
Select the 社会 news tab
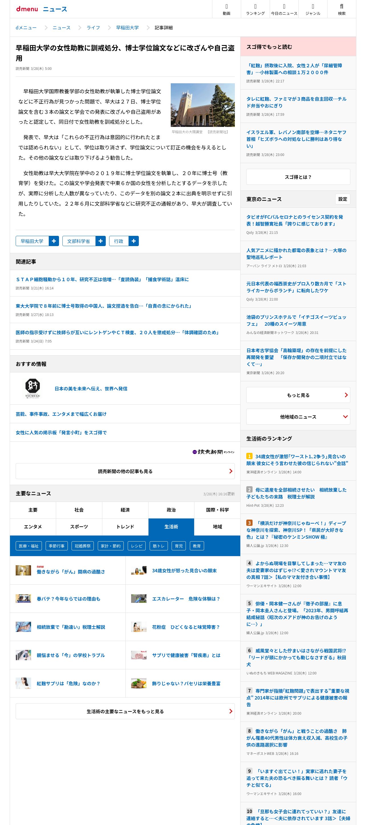(x=79, y=510)
